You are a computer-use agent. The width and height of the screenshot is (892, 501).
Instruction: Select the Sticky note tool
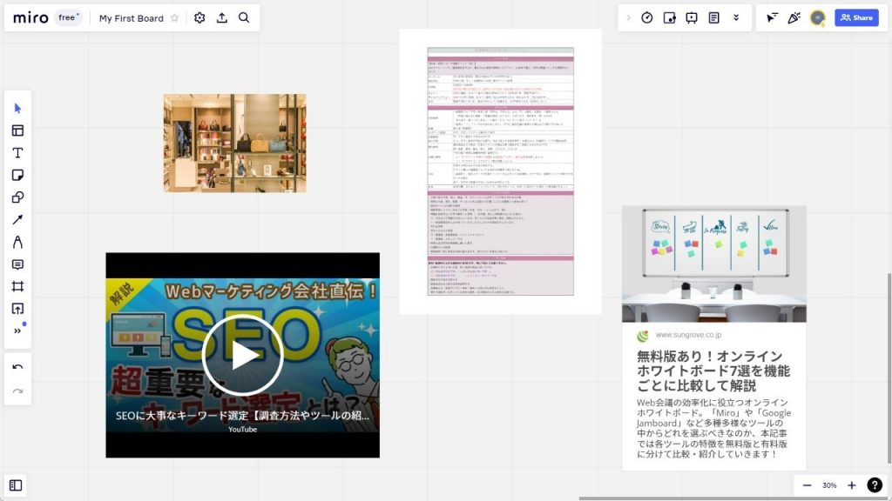click(x=17, y=175)
